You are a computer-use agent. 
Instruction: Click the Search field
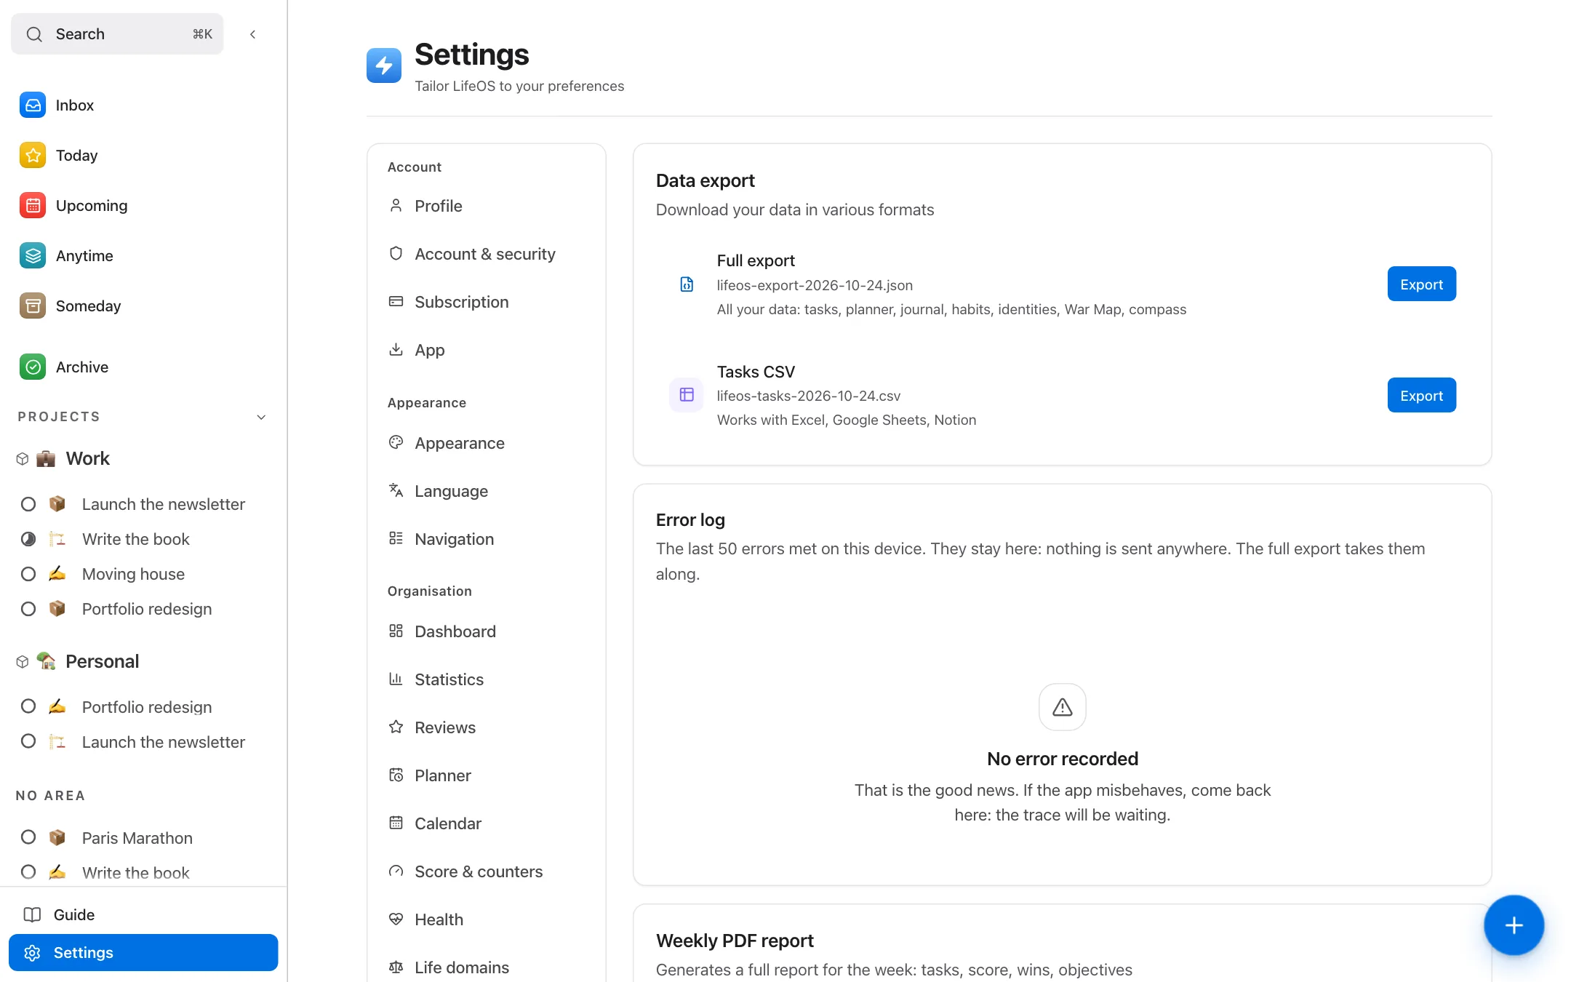(117, 34)
